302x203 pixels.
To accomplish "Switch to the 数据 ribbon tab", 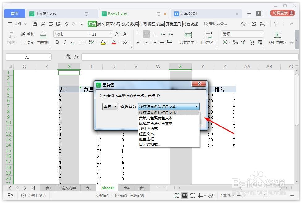I will 134,24.
